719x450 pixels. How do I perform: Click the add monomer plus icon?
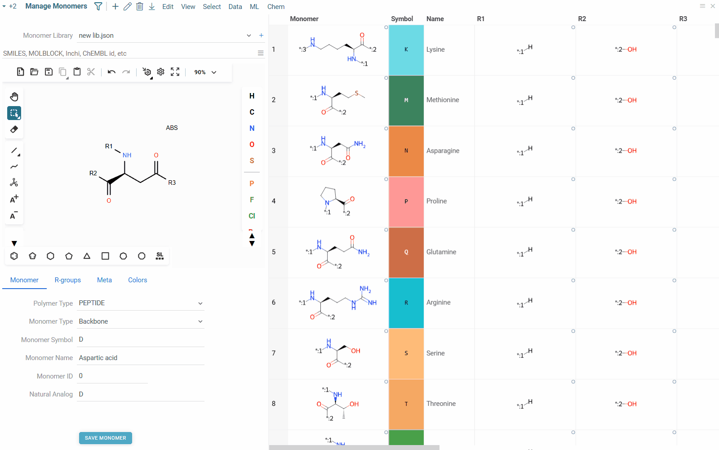115,6
